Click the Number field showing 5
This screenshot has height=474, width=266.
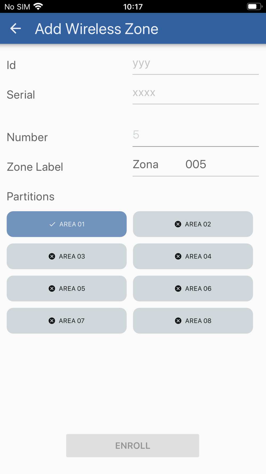196,135
